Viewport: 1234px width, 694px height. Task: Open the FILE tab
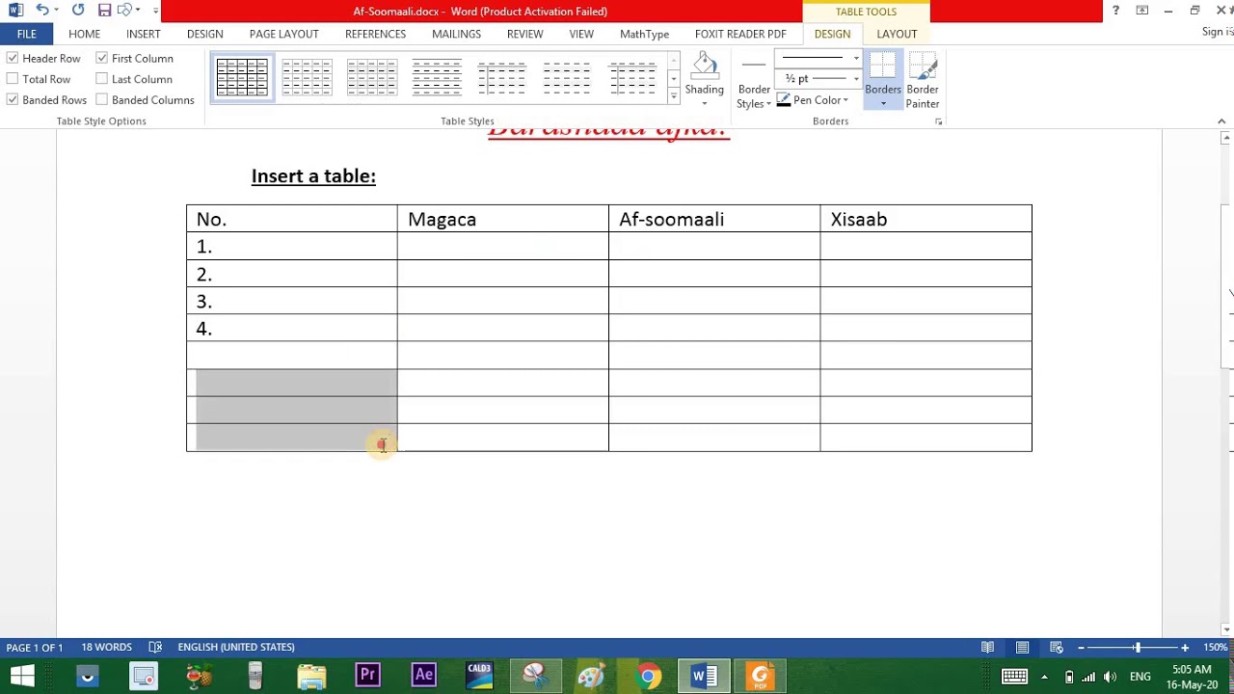(x=26, y=34)
